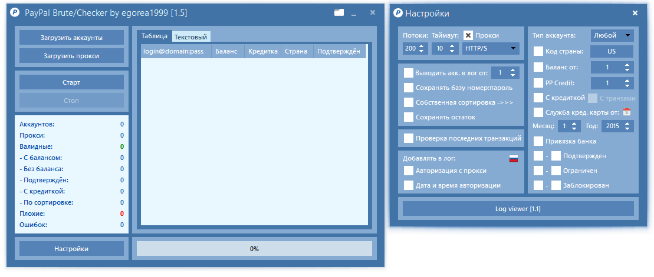This screenshot has width=654, height=277.
Task: Decrease the Потоки value with down arrow
Action: [421, 51]
